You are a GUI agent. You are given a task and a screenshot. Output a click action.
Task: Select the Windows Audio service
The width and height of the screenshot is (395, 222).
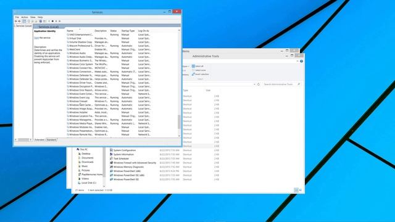(x=109, y=53)
